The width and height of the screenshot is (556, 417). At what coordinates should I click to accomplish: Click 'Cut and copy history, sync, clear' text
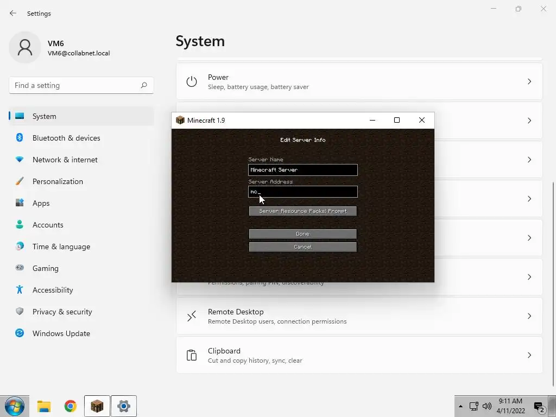(x=255, y=361)
